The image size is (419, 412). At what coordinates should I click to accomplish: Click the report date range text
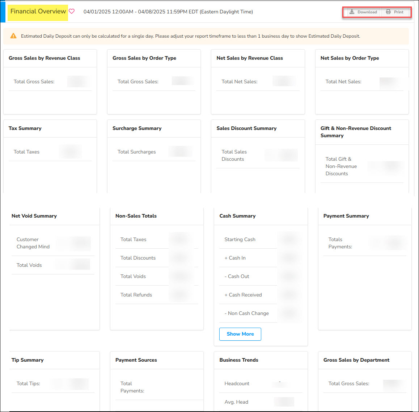pyautogui.click(x=168, y=12)
